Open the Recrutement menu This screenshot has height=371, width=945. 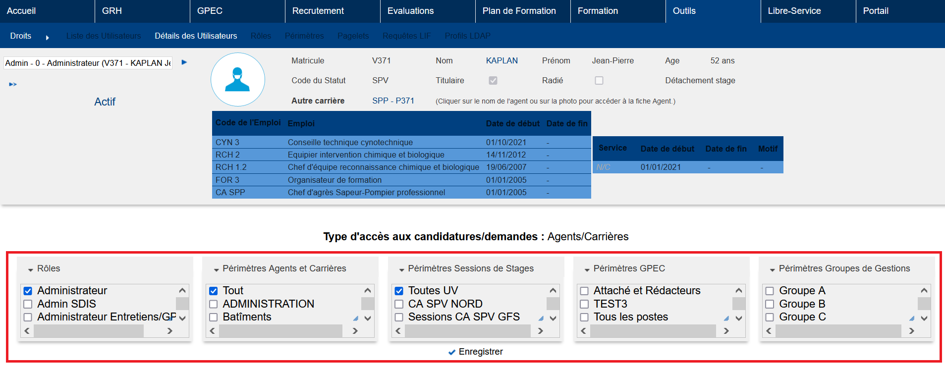pyautogui.click(x=318, y=11)
